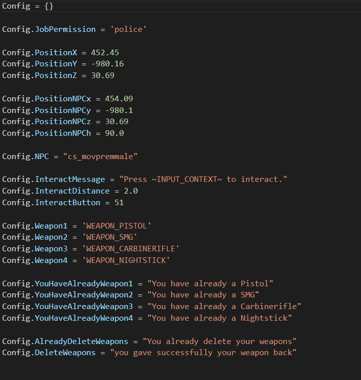Image resolution: width=361 pixels, height=380 pixels.
Task: Click the "cs_movpremmale" NPC model string
Action: (x=100, y=157)
